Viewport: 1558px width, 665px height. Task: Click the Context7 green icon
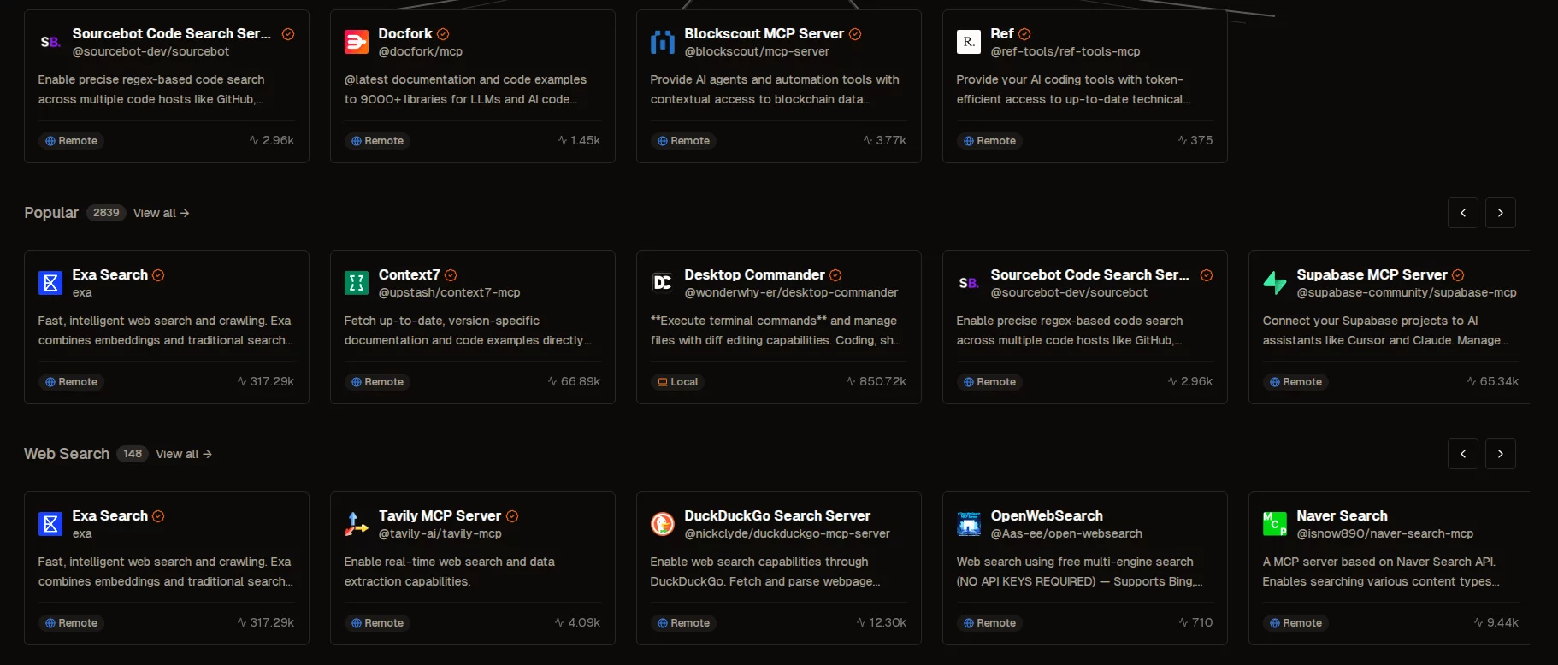click(357, 283)
